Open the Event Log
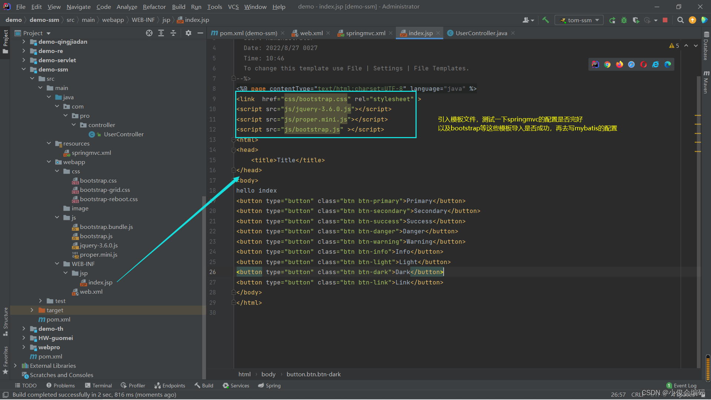This screenshot has height=400, width=711. tap(681, 386)
